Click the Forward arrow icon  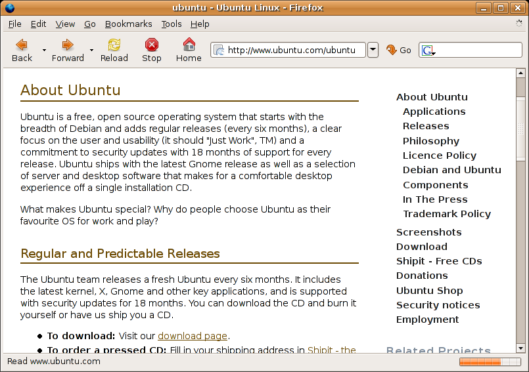(x=67, y=45)
